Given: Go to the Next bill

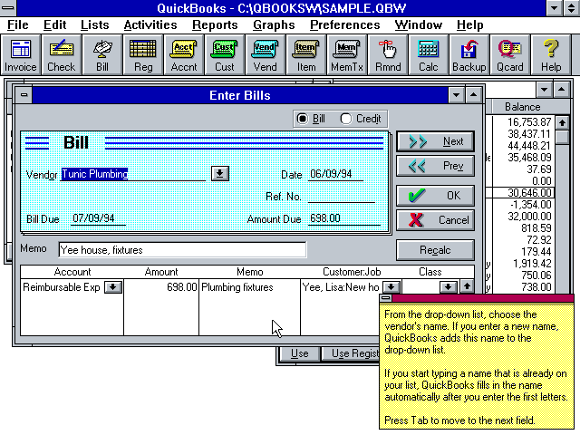Looking at the screenshot, I should [x=435, y=141].
